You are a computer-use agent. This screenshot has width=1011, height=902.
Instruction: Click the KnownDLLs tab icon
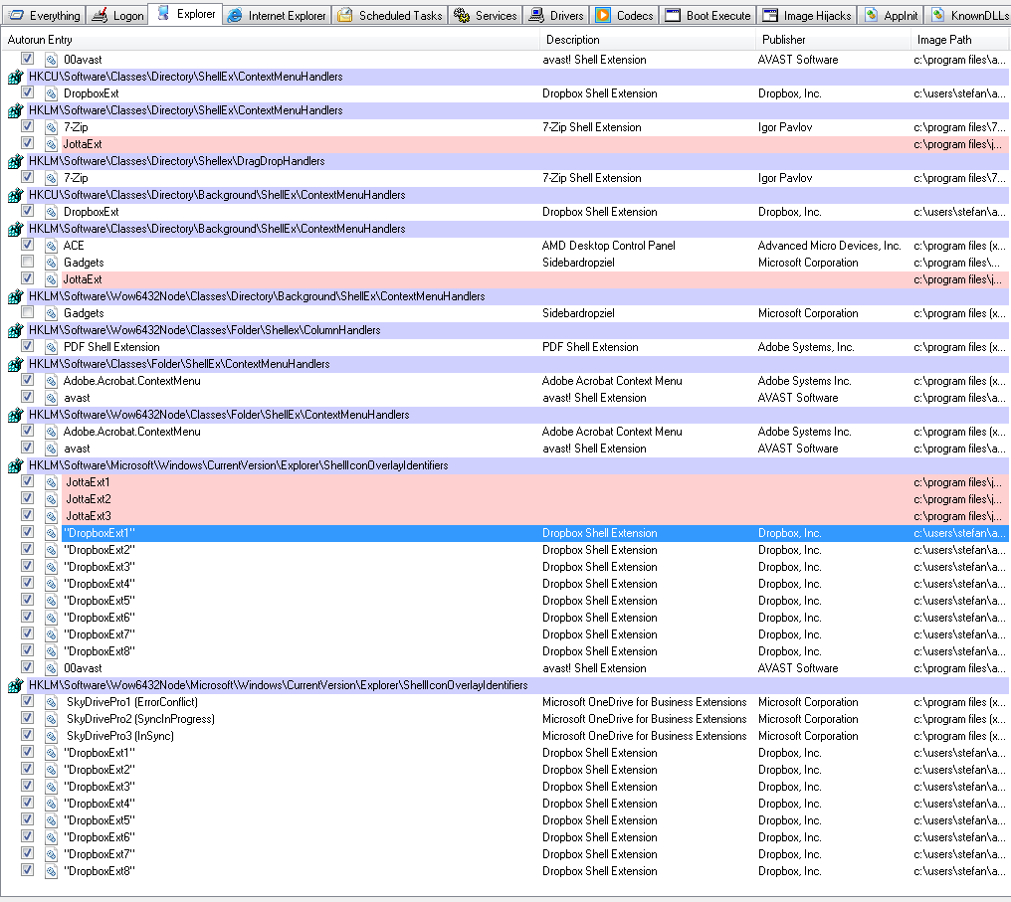(938, 15)
